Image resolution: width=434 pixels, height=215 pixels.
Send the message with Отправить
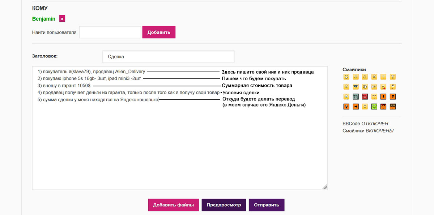(x=266, y=205)
